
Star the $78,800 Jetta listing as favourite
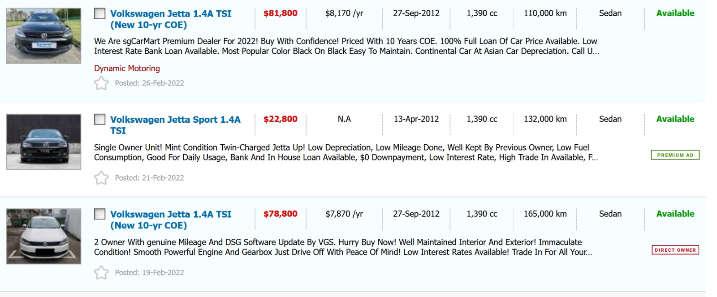[101, 272]
